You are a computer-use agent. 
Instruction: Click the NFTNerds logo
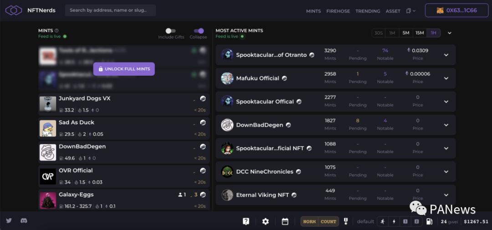pos(14,10)
